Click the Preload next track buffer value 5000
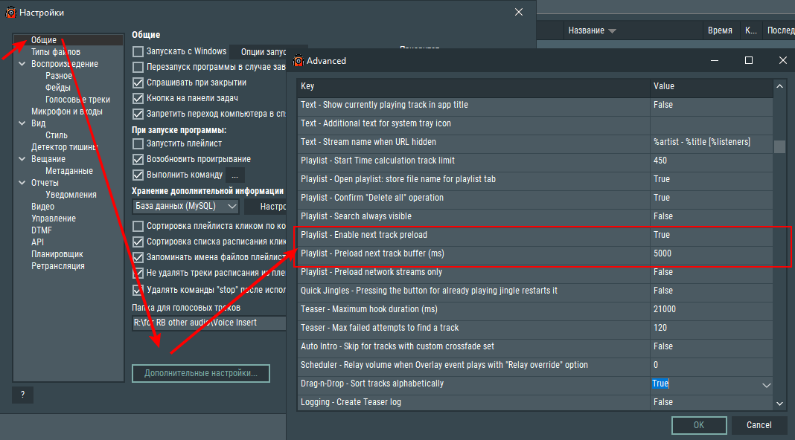This screenshot has height=440, width=795. 662,253
